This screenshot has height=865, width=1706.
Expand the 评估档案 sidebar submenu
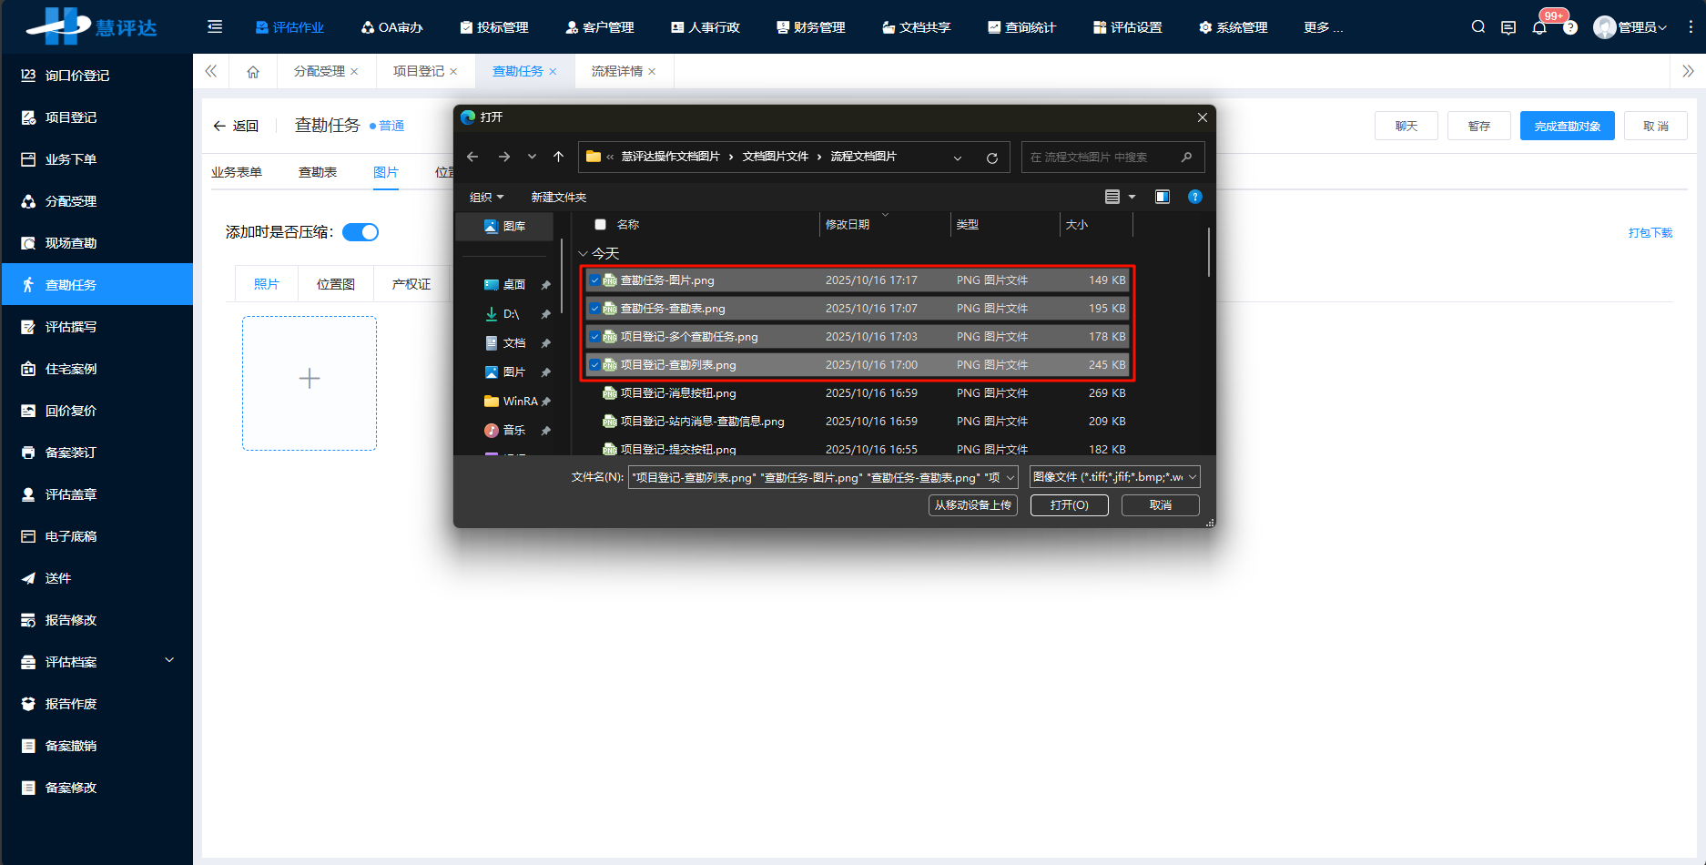(95, 661)
